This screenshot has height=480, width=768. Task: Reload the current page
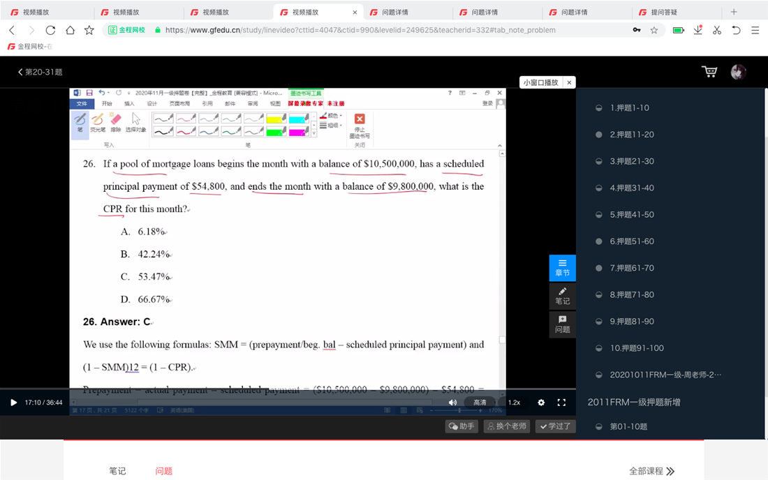(x=50, y=30)
